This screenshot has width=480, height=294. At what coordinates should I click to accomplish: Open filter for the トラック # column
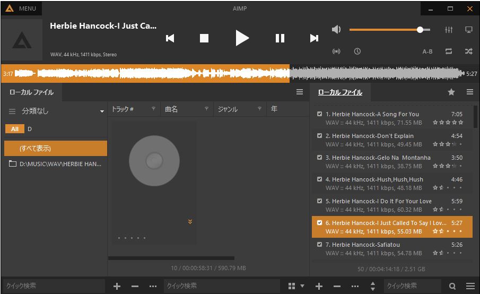153,108
